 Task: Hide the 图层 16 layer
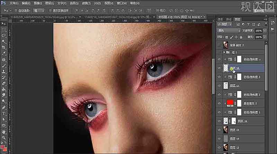click(x=219, y=121)
